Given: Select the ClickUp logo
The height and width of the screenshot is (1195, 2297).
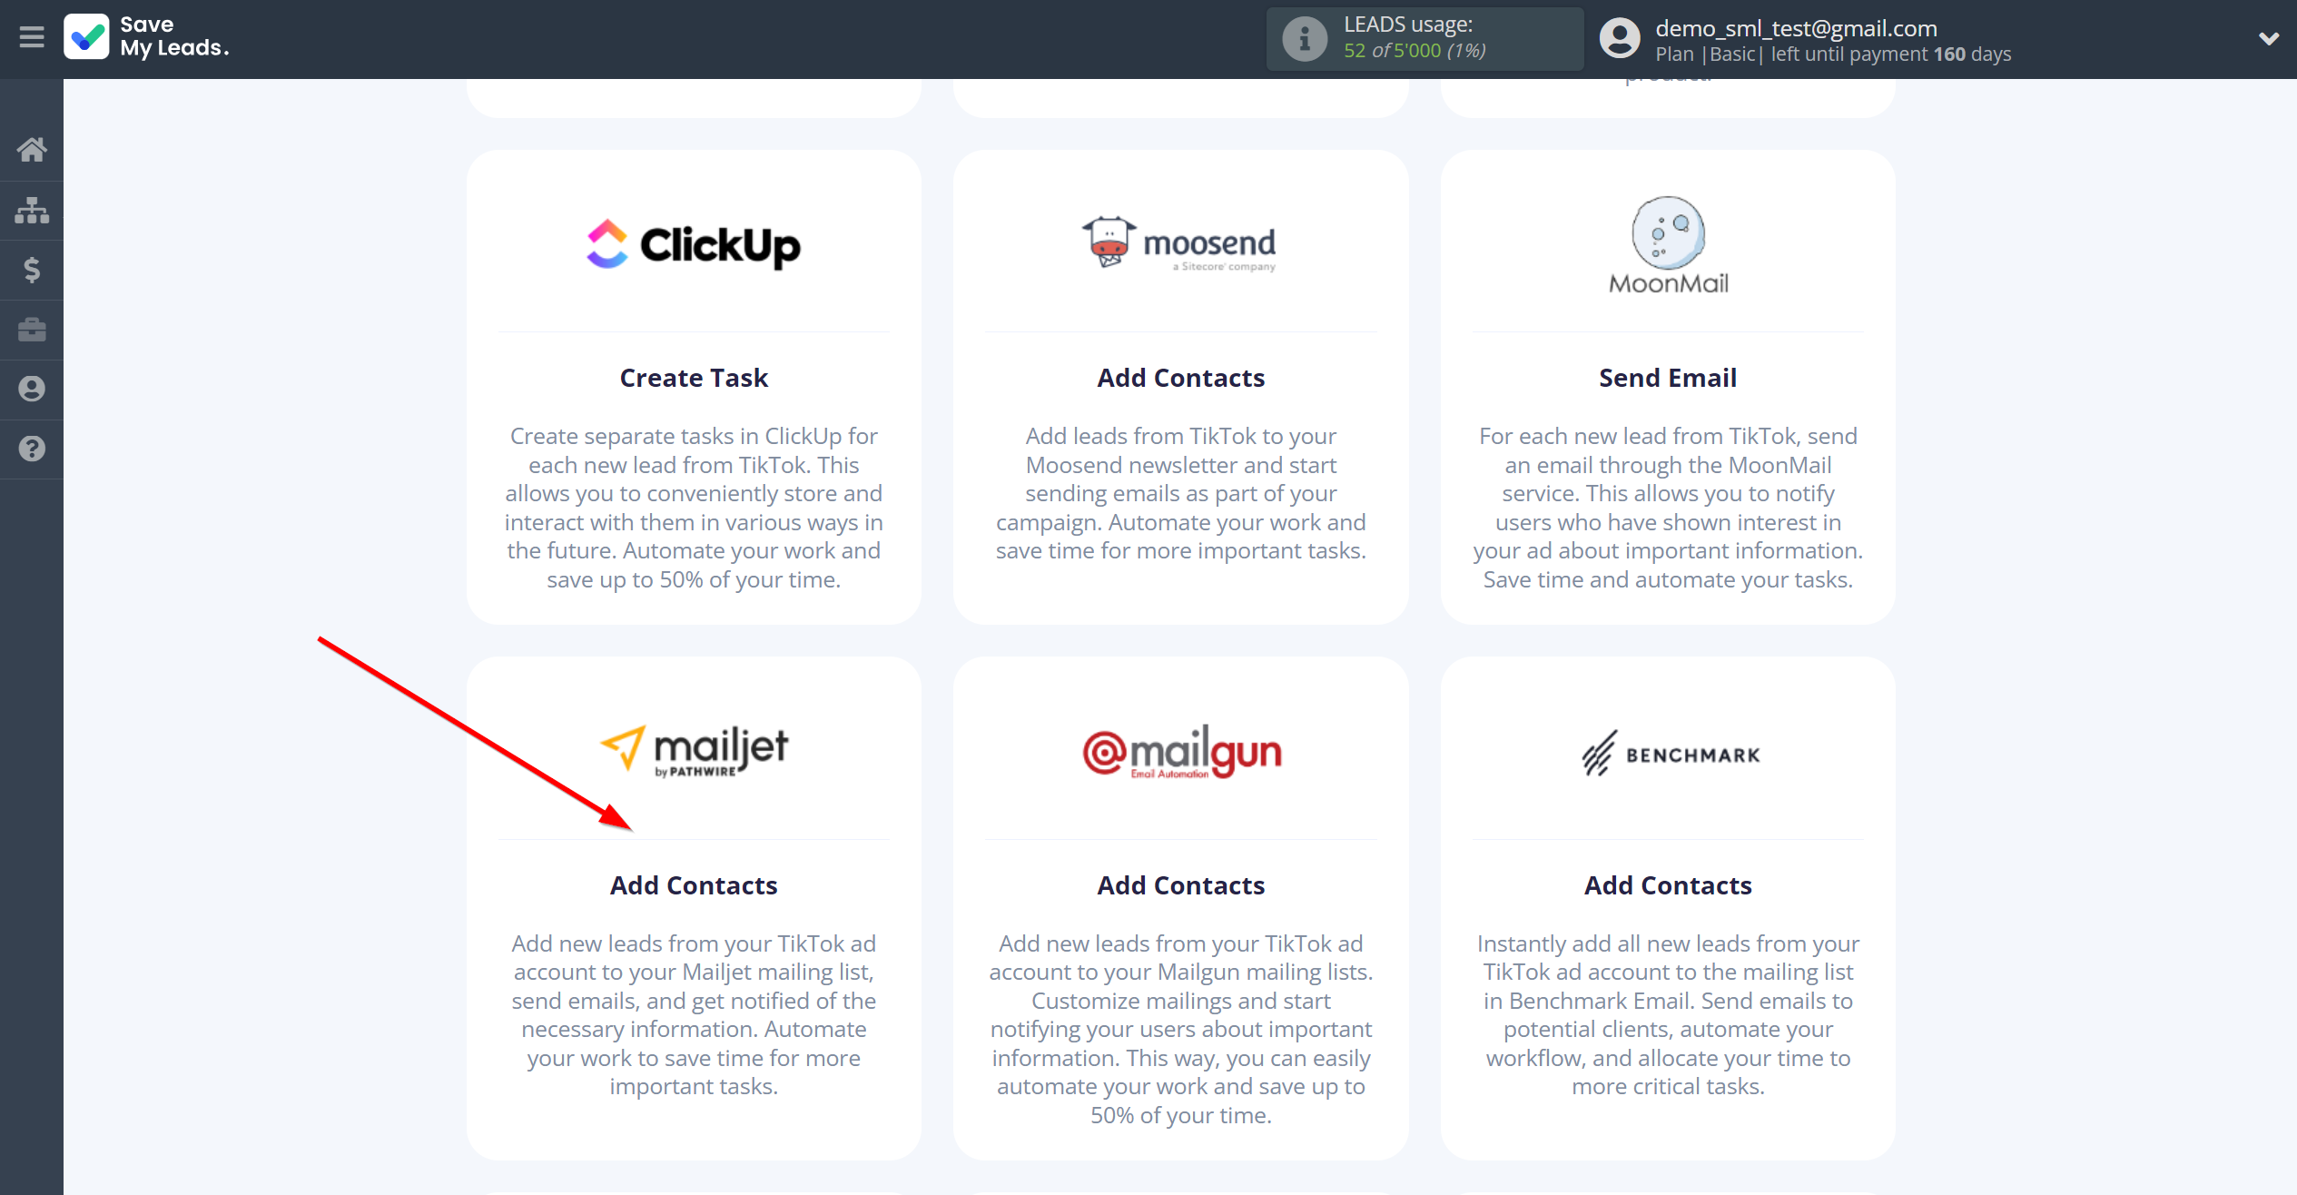Looking at the screenshot, I should click(x=694, y=244).
